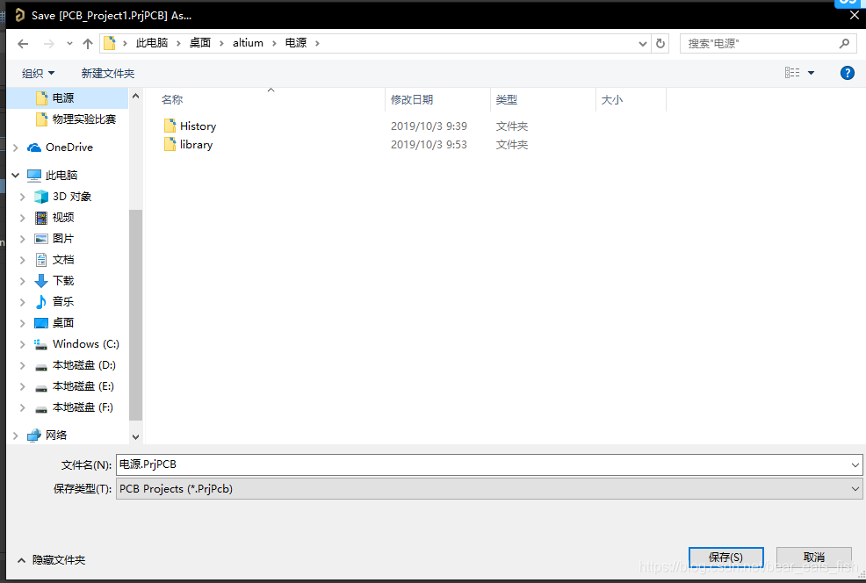Select the History folder
The width and height of the screenshot is (866, 583).
pyautogui.click(x=198, y=126)
